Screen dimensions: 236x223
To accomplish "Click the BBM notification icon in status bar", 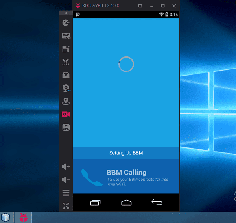I will [x=77, y=14].
